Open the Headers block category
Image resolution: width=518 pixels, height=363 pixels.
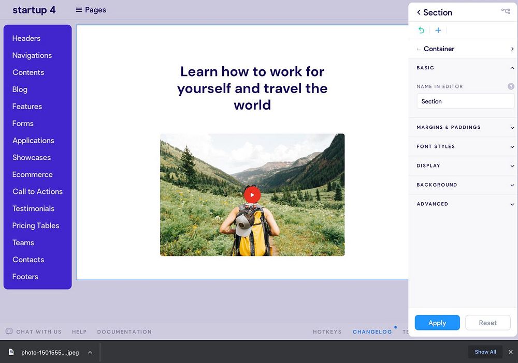tap(26, 38)
